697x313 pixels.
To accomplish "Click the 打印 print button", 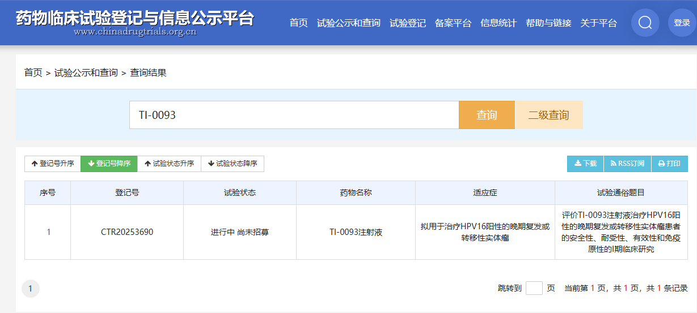I will point(669,164).
